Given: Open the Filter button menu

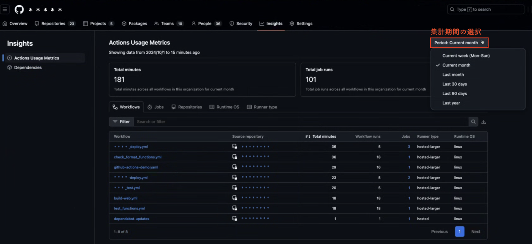Looking at the screenshot, I should point(121,122).
